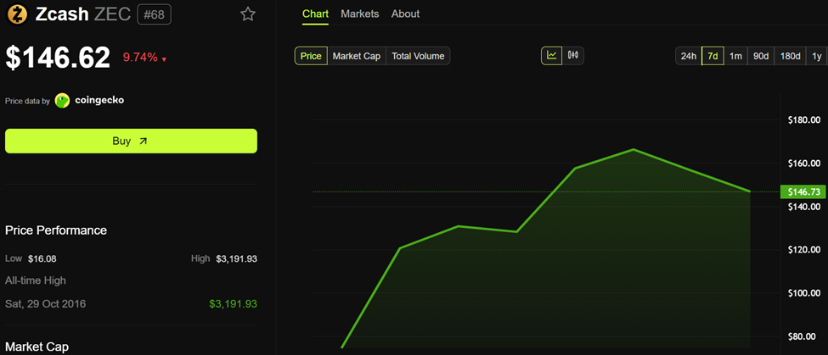Click the red down-triangle price change indicator
The image size is (828, 355).
pyautogui.click(x=164, y=59)
